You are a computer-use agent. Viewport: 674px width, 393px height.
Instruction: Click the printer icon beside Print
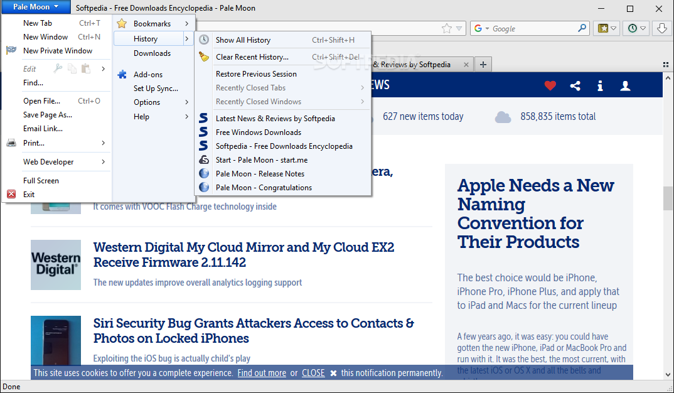pyautogui.click(x=11, y=143)
